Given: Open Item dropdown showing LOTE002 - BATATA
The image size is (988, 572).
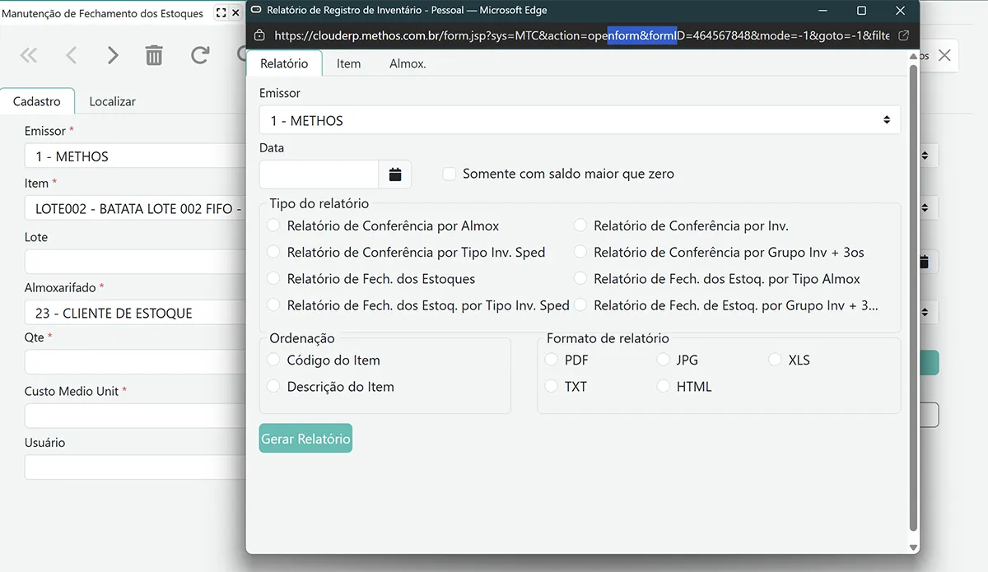Looking at the screenshot, I should pos(135,208).
